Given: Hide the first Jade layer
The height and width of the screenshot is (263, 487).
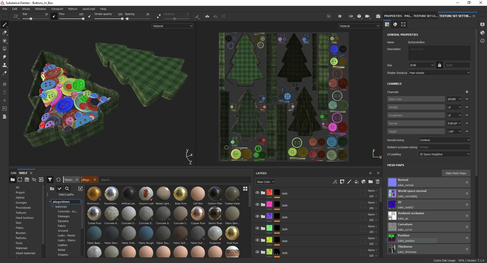Looking at the screenshot, I should coord(257,193).
